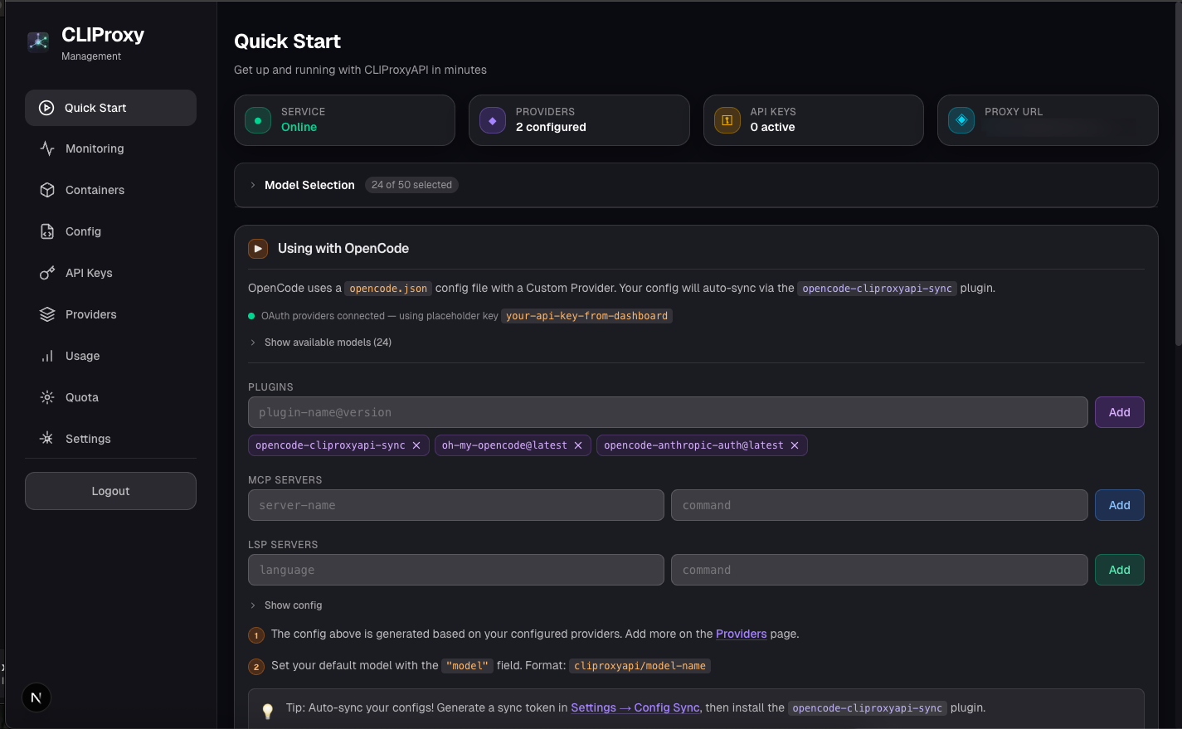Open the Containers page
1182x729 pixels.
point(110,190)
